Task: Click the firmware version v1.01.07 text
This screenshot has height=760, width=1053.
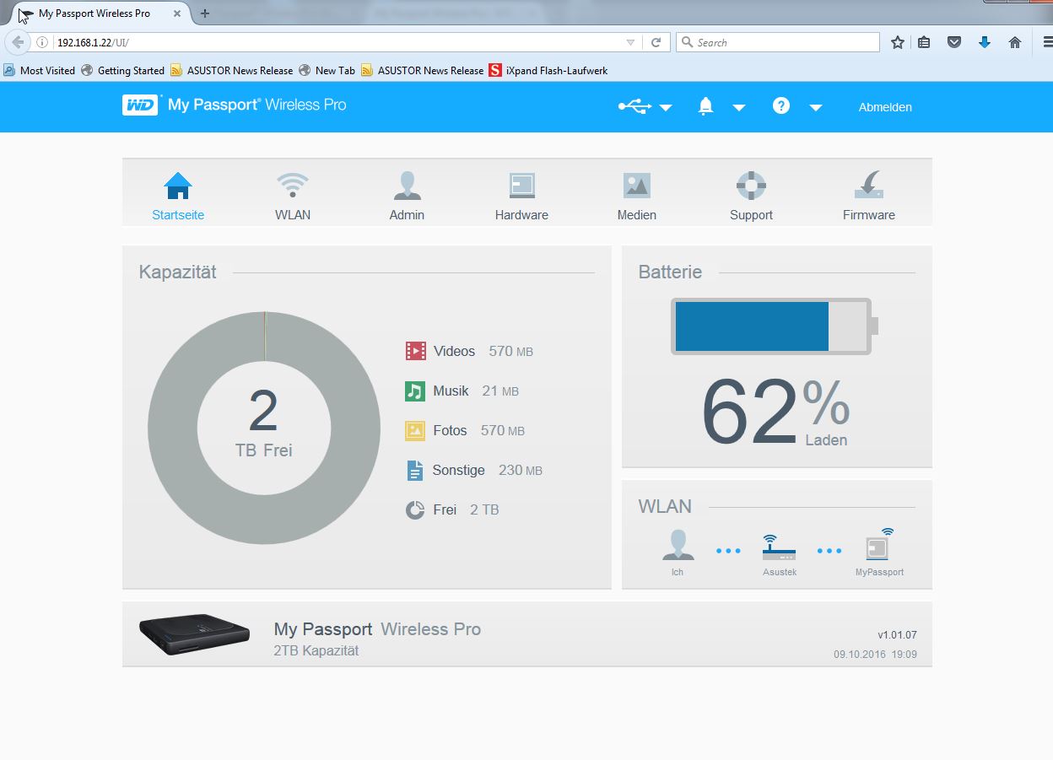Action: coord(897,635)
